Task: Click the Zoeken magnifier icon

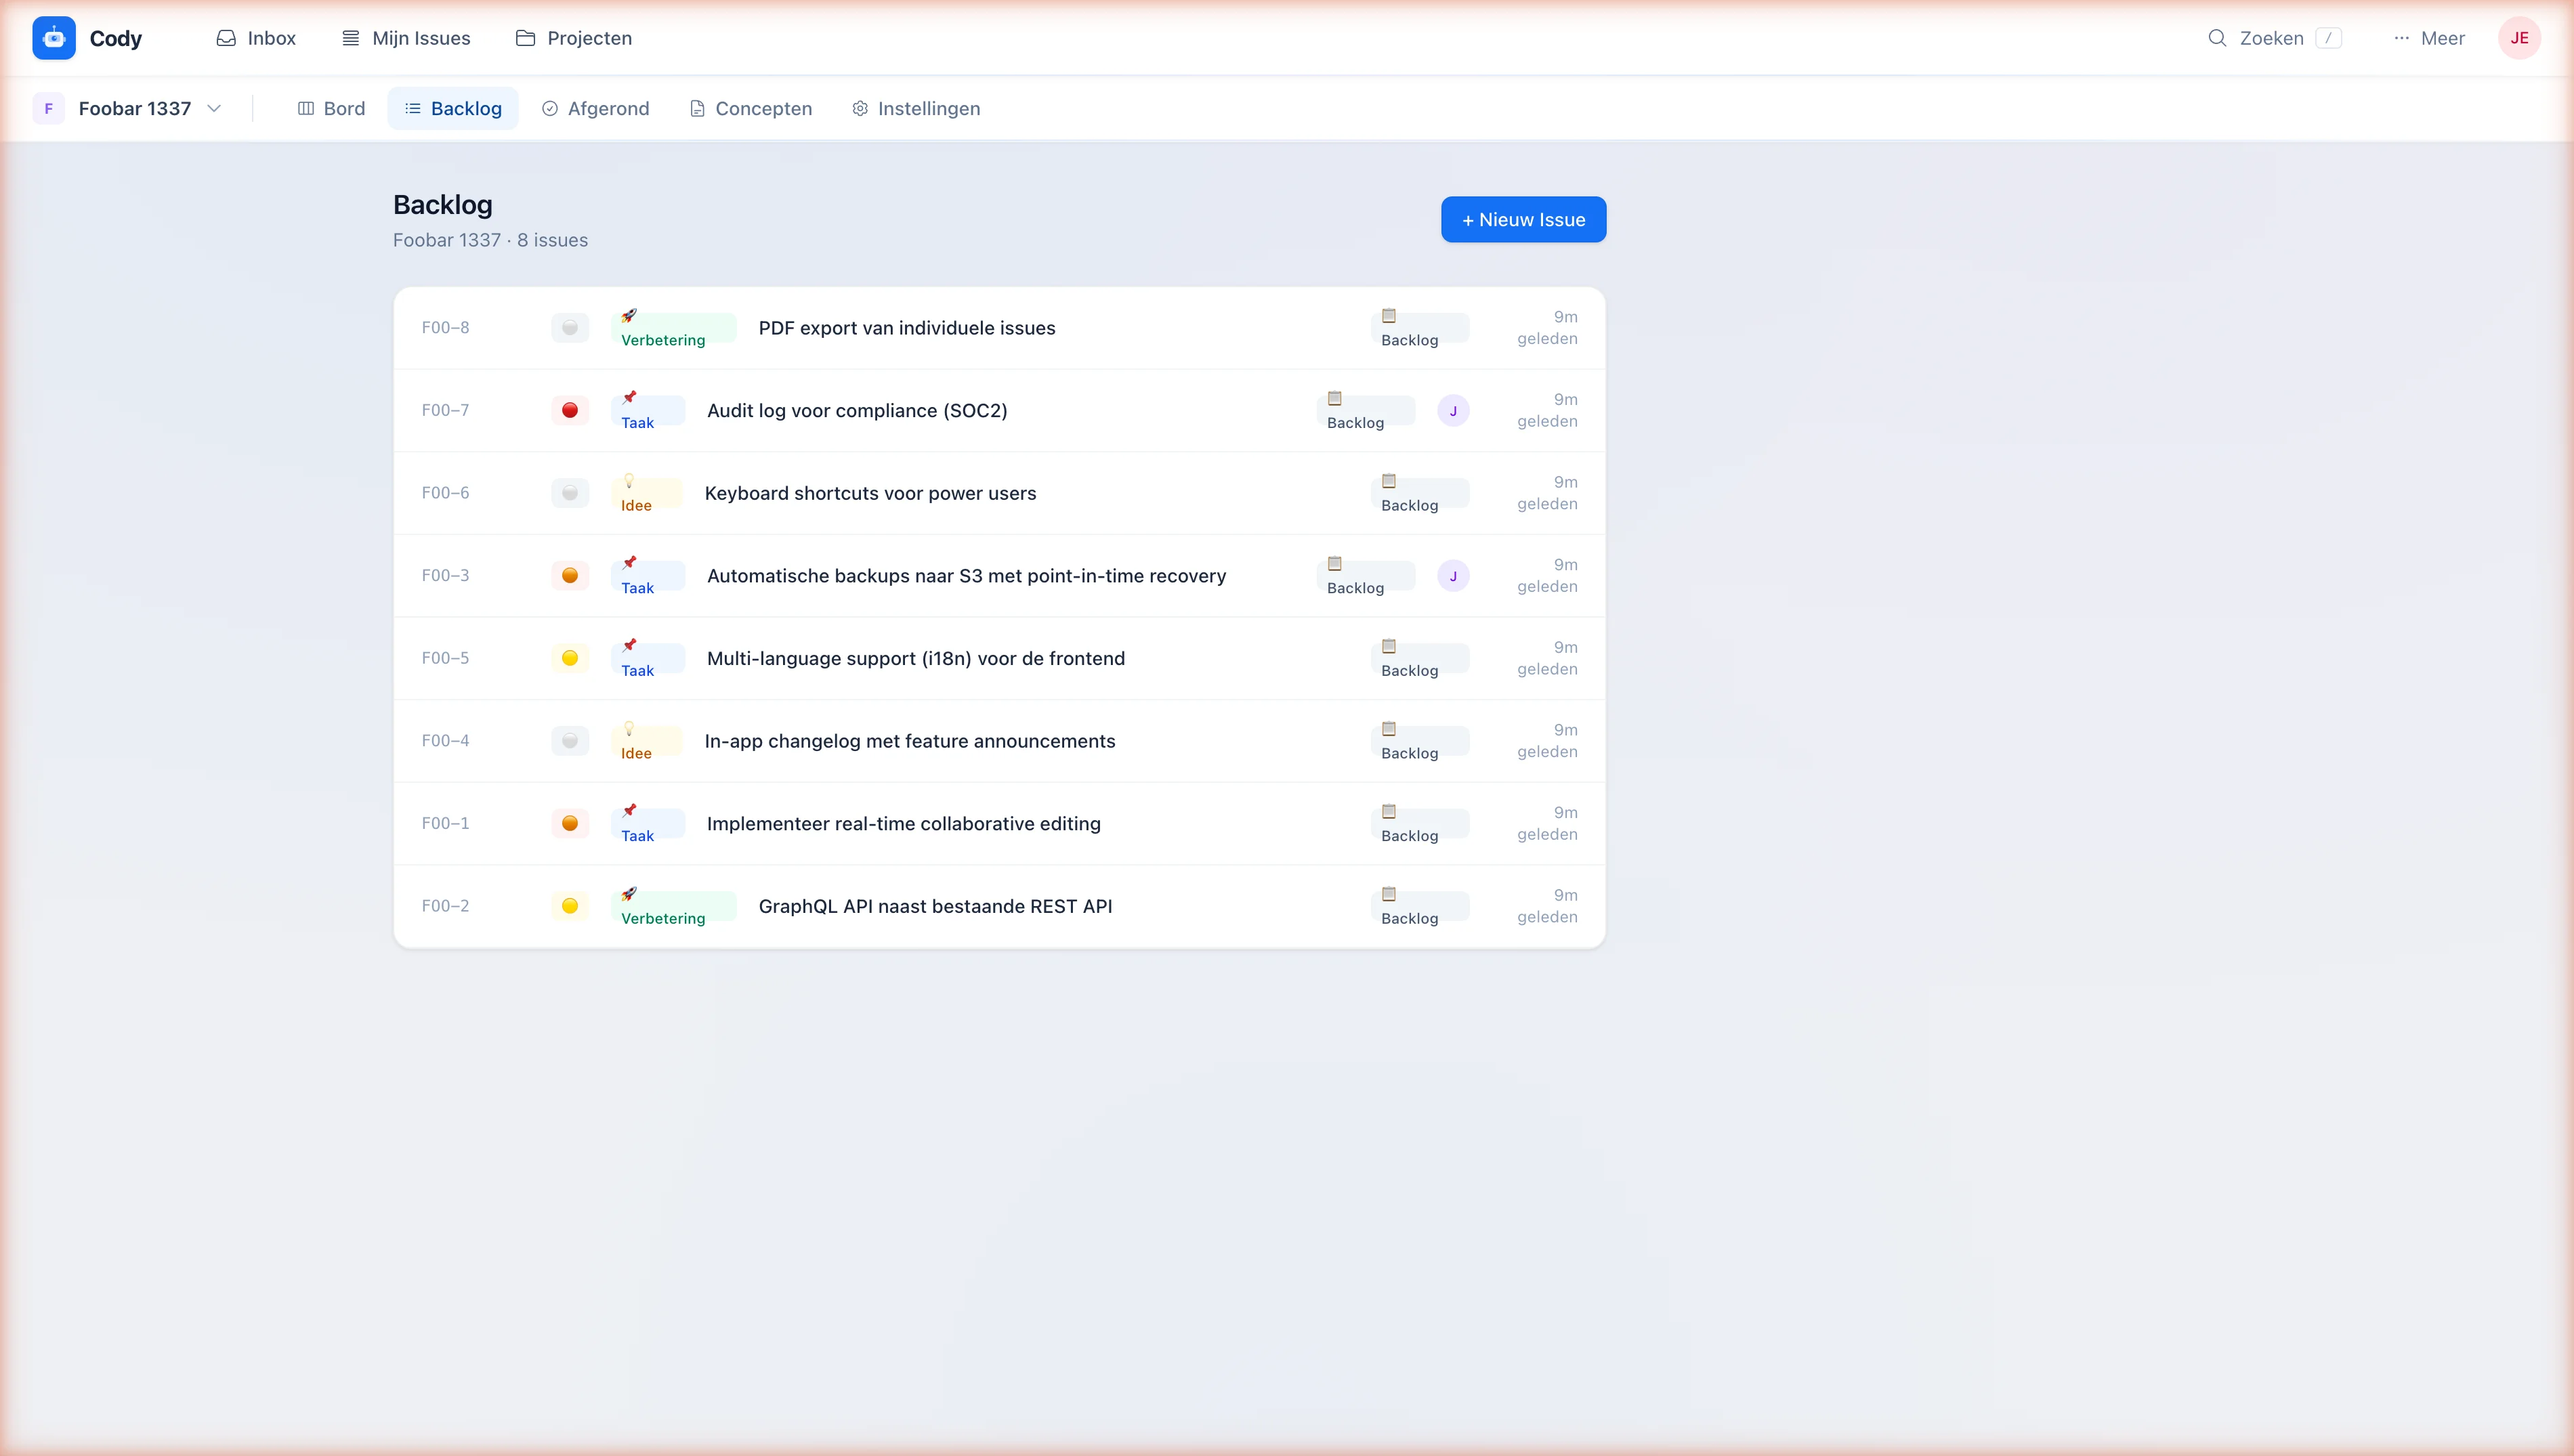Action: click(x=2217, y=38)
